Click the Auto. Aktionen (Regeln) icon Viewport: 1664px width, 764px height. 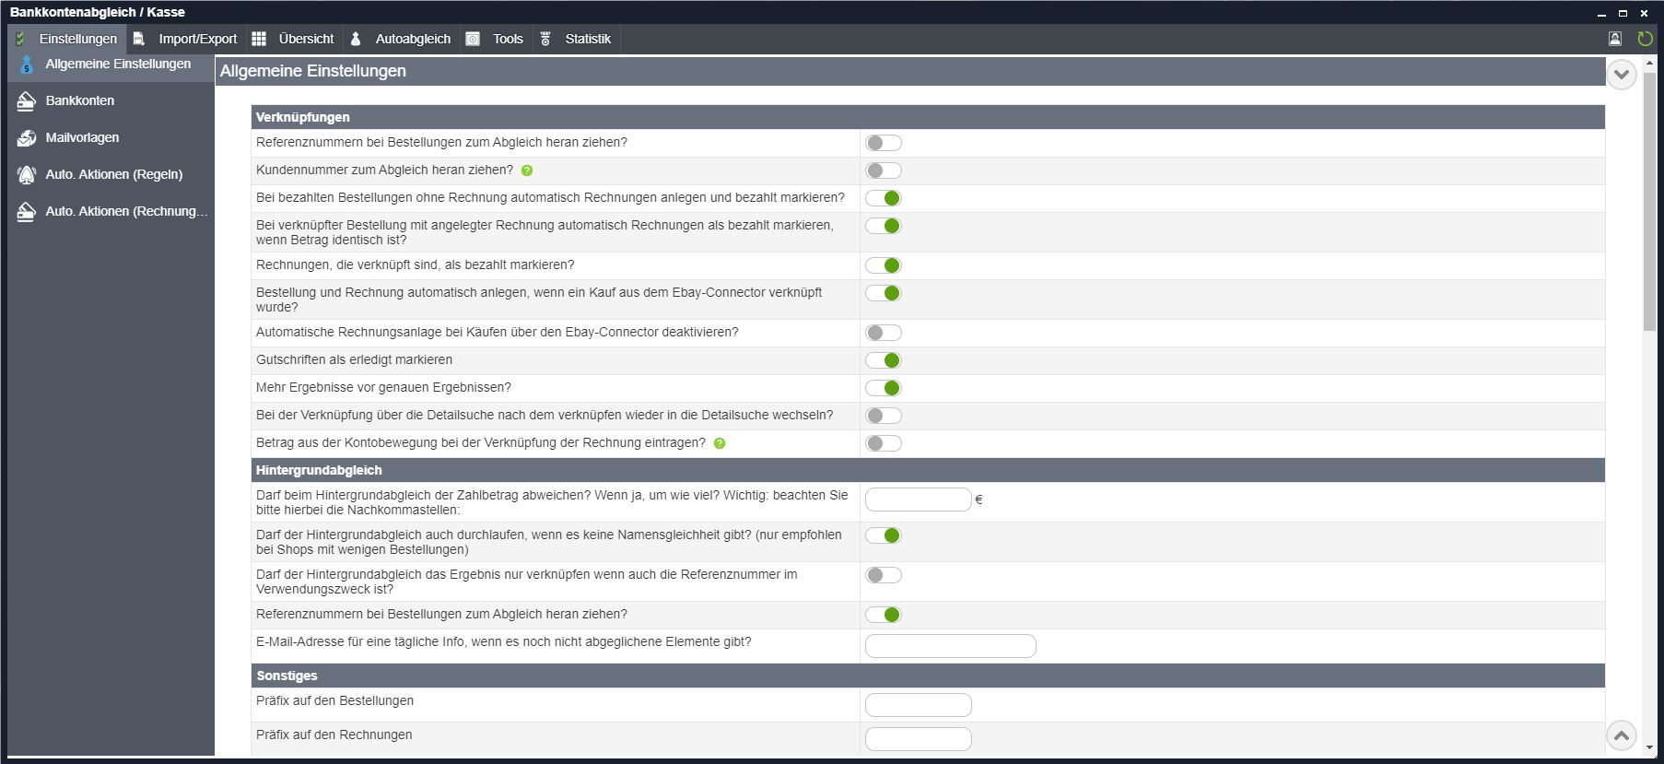point(27,174)
